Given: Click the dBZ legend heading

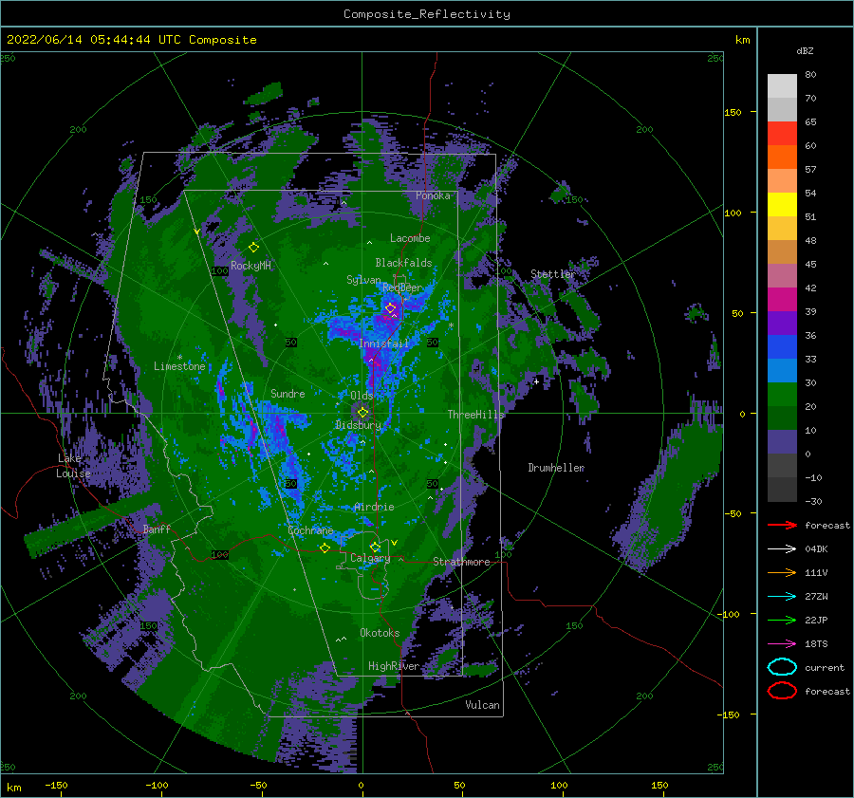Looking at the screenshot, I should (805, 50).
